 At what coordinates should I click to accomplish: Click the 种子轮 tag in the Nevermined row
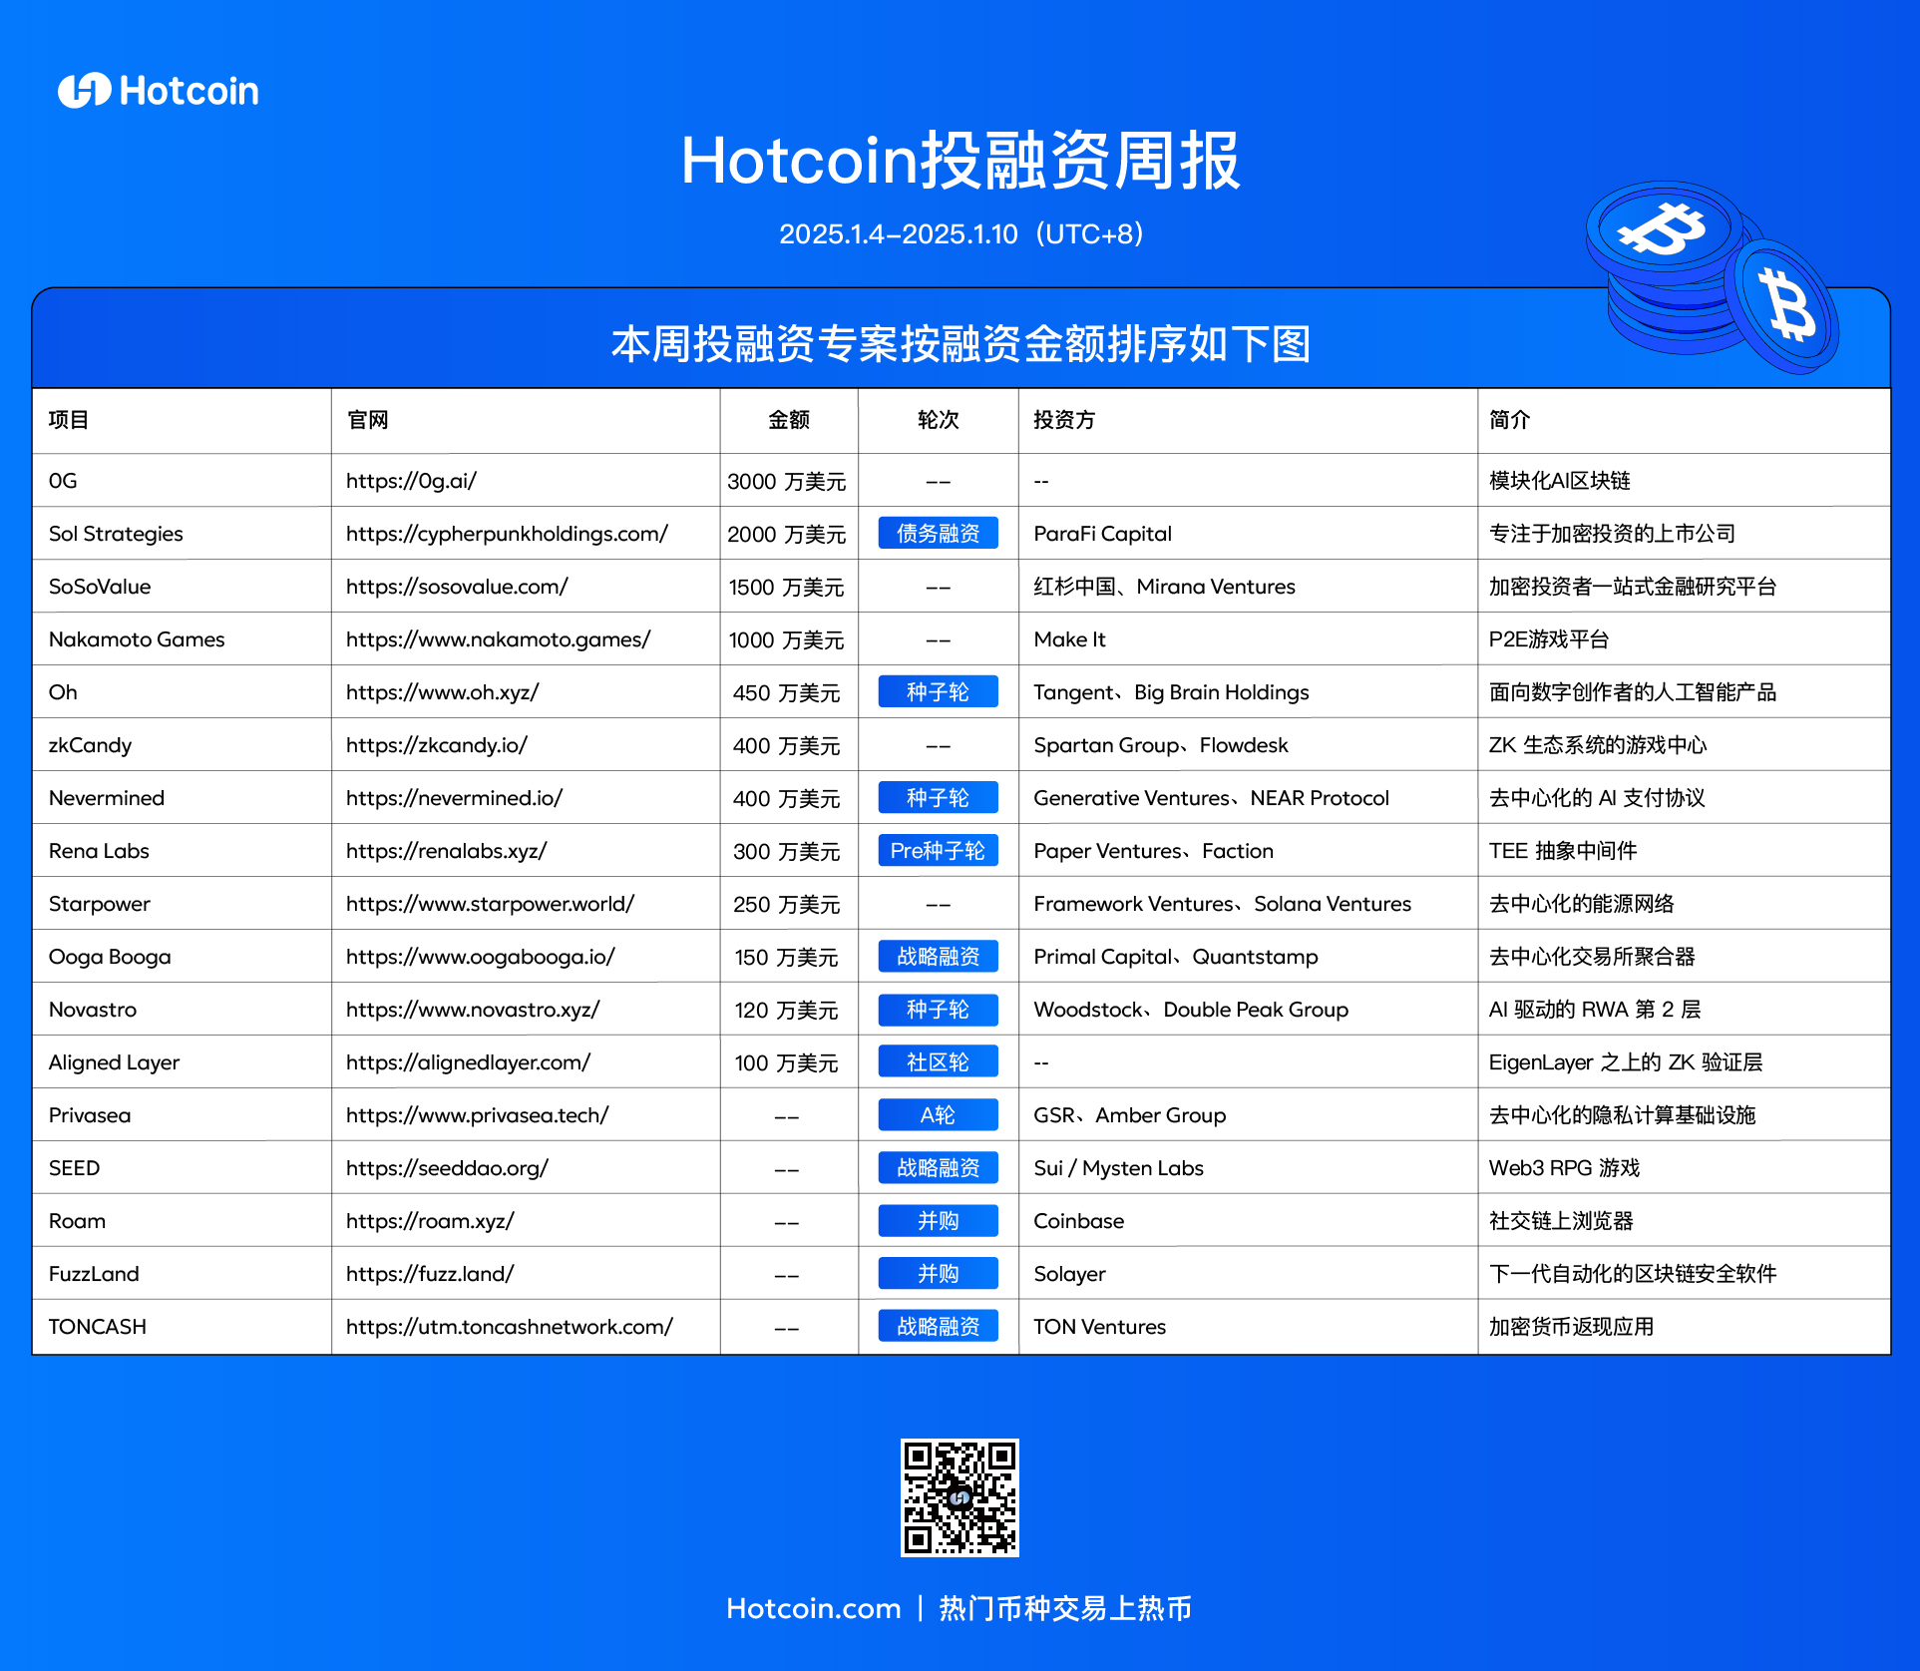938,798
